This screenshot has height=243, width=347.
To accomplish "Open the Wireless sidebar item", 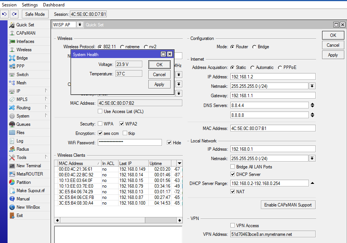I will tap(24, 50).
